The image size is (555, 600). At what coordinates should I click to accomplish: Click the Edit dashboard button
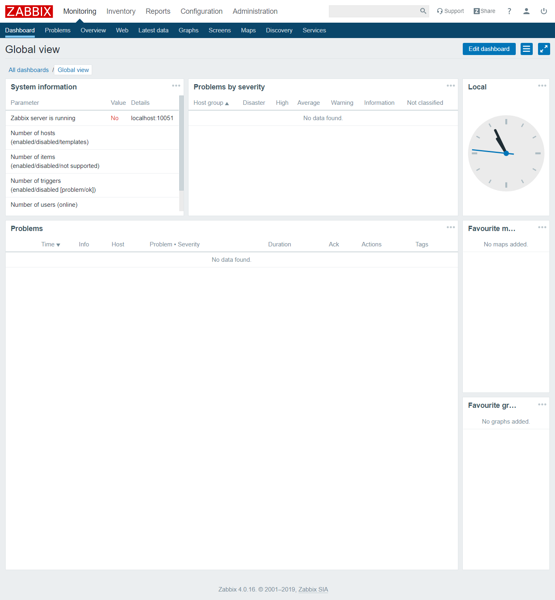click(489, 49)
